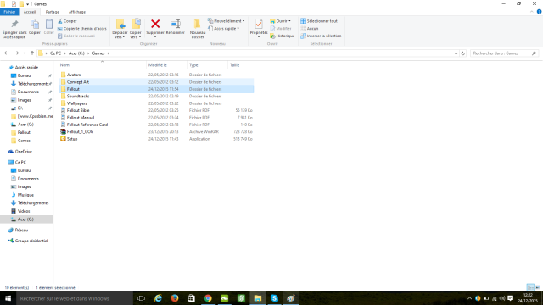Open Propriétés of the selection

(x=258, y=28)
